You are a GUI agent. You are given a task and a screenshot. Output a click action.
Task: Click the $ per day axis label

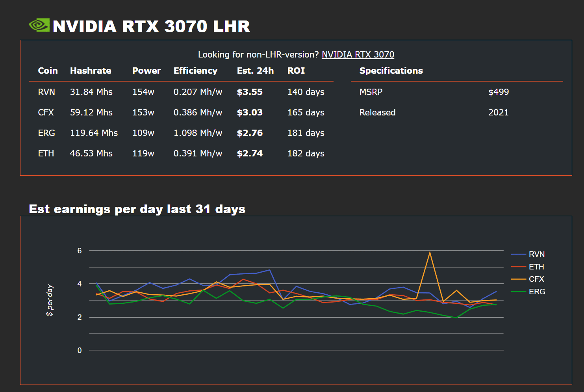click(x=50, y=300)
